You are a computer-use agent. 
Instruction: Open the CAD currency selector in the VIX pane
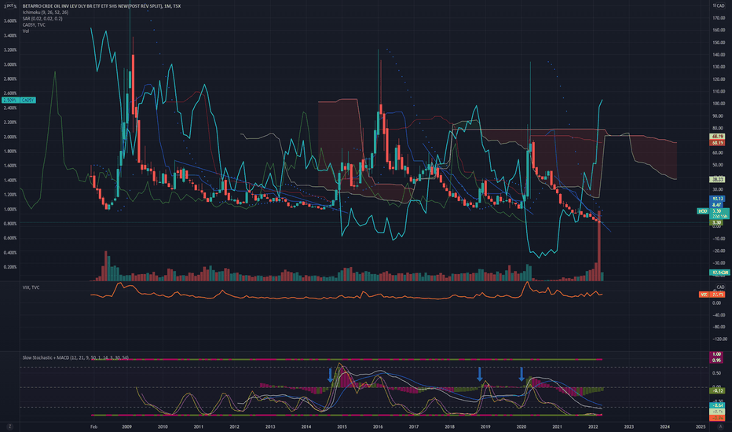[x=720, y=287]
